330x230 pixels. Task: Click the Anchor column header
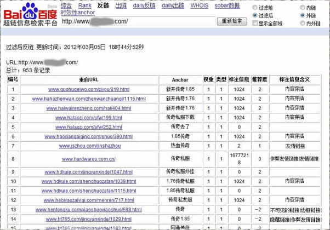(180, 80)
